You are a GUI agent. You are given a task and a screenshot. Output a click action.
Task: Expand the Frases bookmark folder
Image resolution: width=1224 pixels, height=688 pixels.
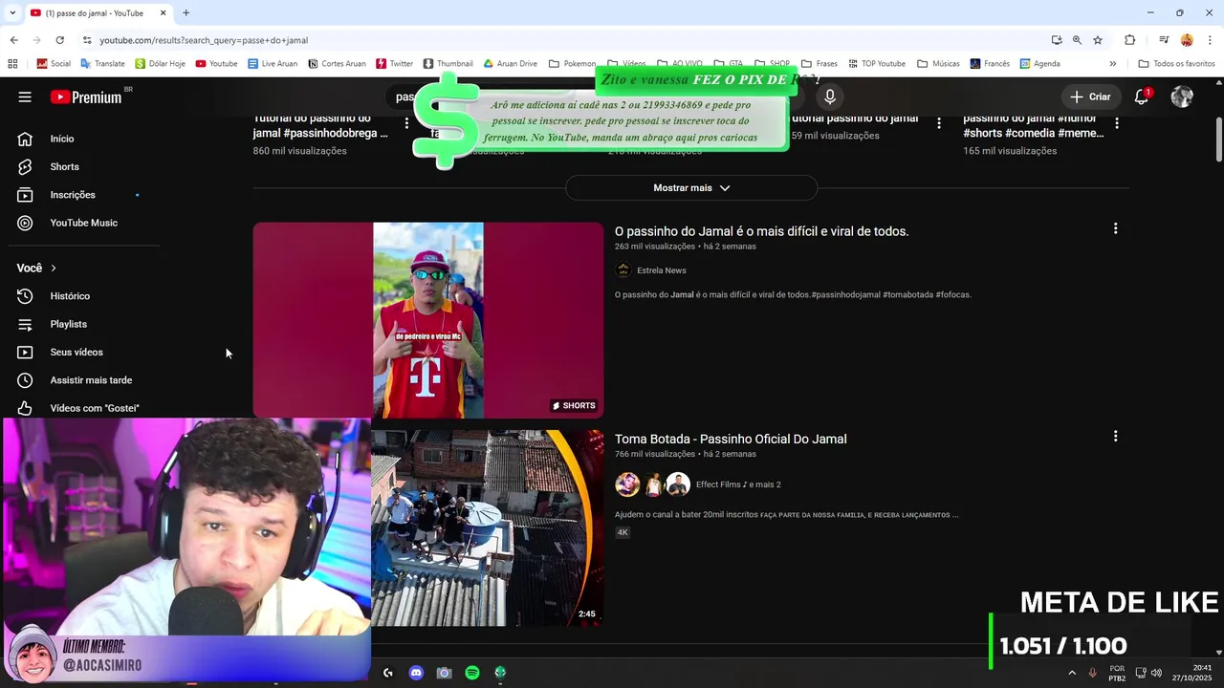(820, 64)
